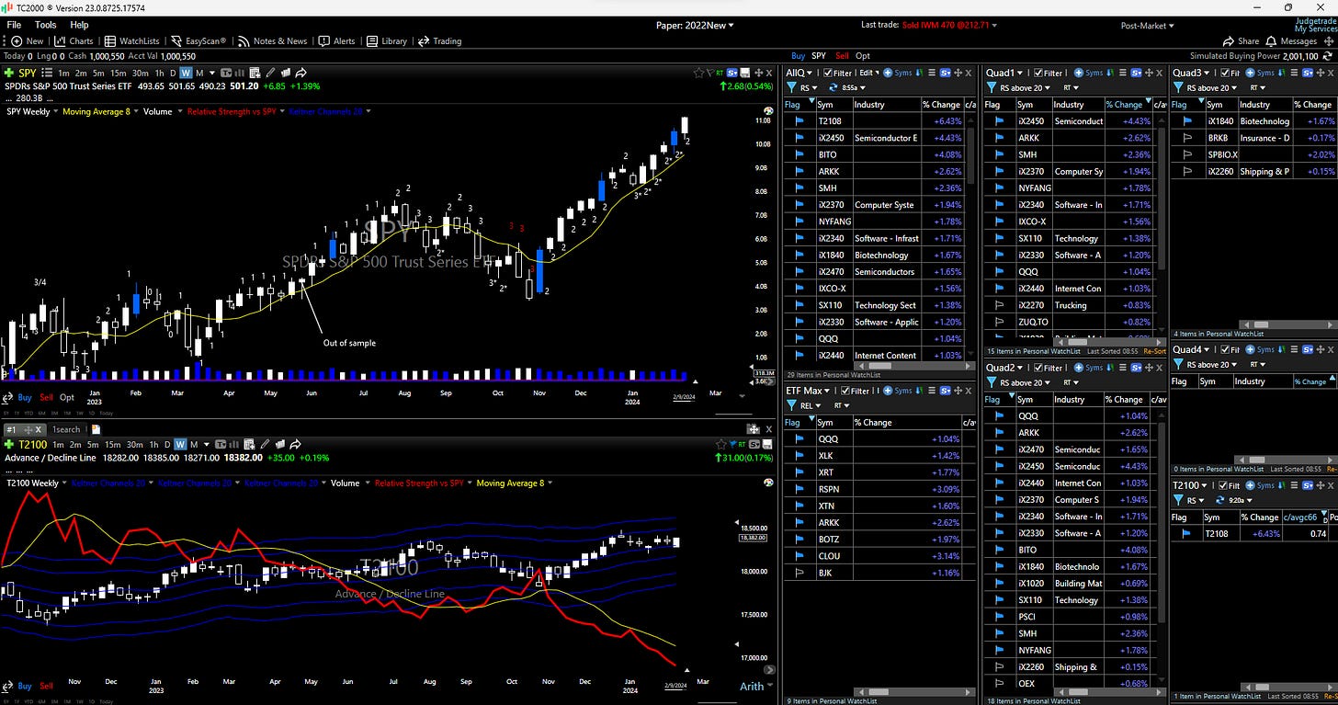Viewport: 1338px width, 705px height.
Task: Toggle the flag on the XLK row in ETF Max
Action: click(x=799, y=455)
